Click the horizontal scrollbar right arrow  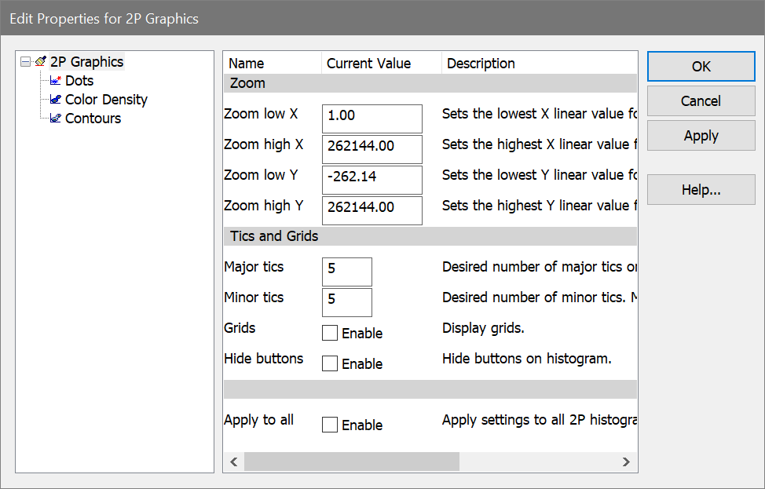[x=626, y=462]
